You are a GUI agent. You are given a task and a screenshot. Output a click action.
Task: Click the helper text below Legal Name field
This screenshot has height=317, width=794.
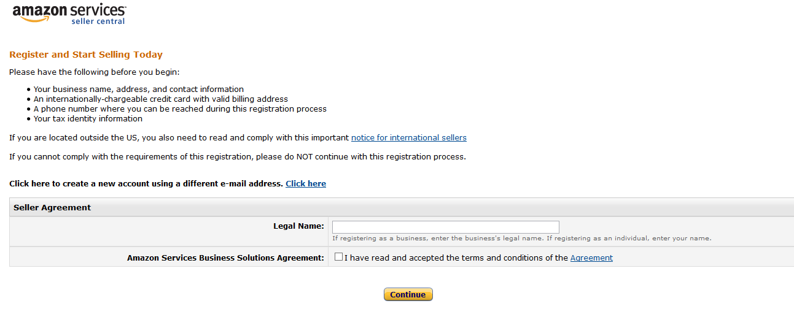point(521,239)
